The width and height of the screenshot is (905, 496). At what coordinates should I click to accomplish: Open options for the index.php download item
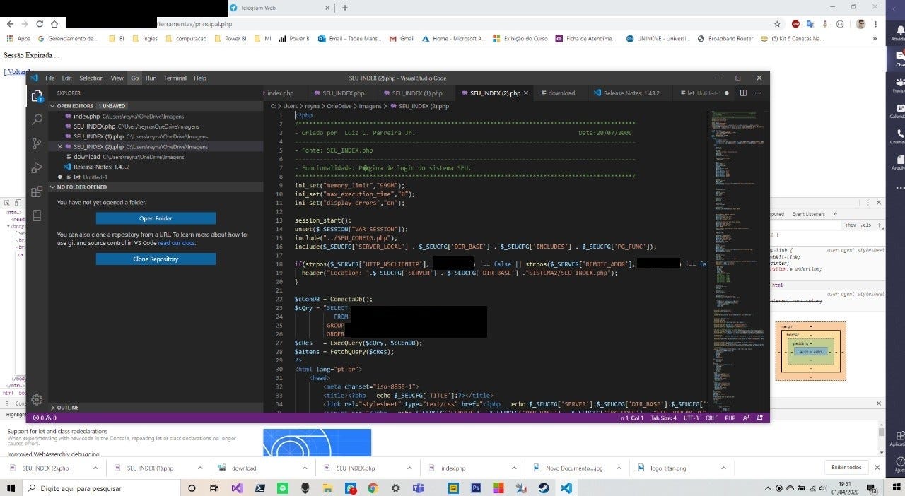coord(514,468)
